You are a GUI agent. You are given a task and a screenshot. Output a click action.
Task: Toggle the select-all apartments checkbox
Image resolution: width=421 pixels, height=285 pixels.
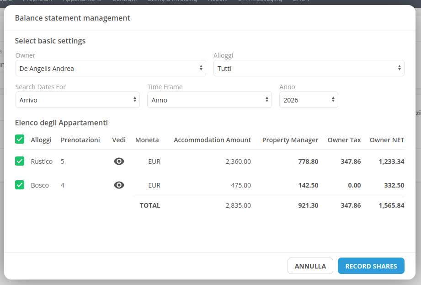[x=20, y=140]
